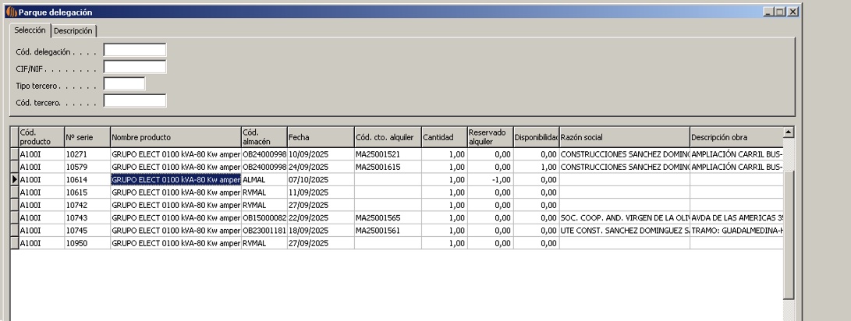Image resolution: width=851 pixels, height=321 pixels.
Task: Click contract cell MA25001565
Action: (x=386, y=218)
